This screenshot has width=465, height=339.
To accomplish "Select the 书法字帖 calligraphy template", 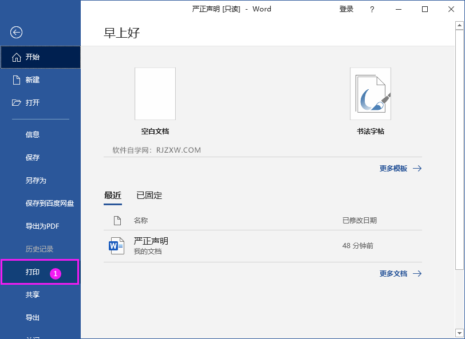I will tap(370, 94).
